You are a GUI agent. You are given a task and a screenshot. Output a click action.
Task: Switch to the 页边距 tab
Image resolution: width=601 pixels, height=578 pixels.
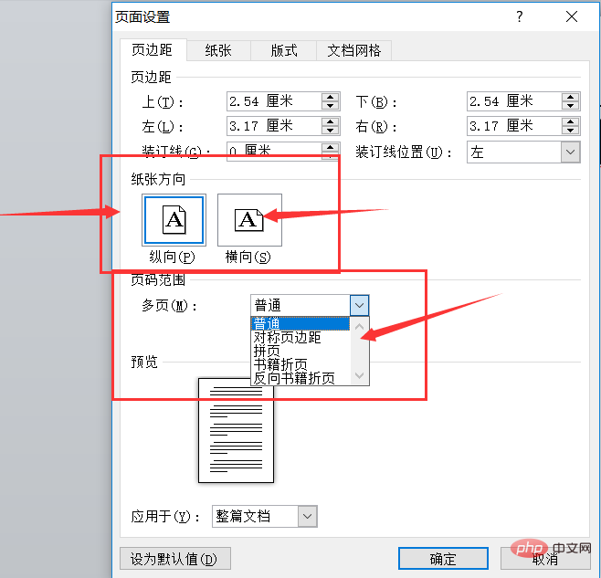click(153, 50)
